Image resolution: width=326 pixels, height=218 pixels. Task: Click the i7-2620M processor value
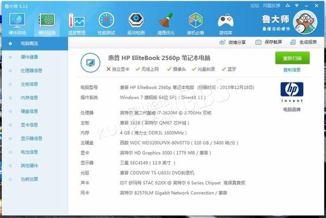point(166,113)
